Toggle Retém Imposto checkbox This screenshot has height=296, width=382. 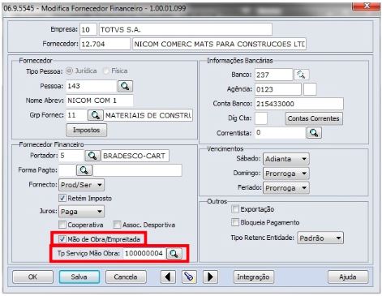(62, 198)
